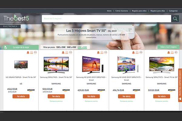The image size is (182, 121).
Task: Set price alert bell on LG TV
Action: click(27, 52)
